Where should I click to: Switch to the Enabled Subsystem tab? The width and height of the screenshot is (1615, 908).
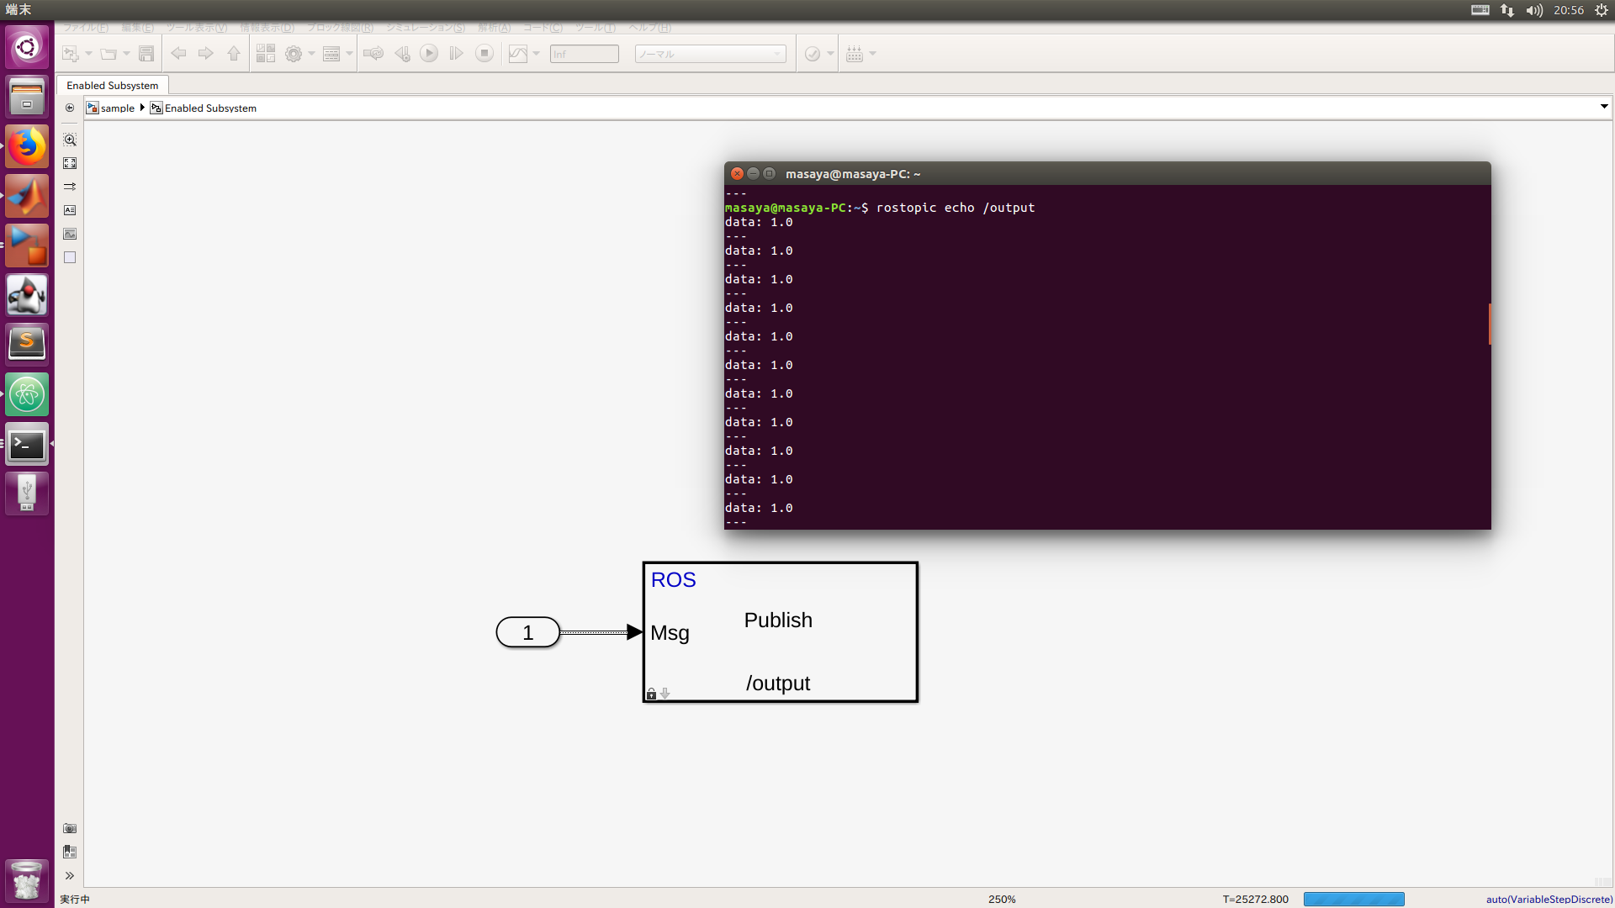[x=112, y=85]
